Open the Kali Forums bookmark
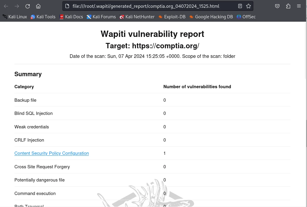 pyautogui.click(x=101, y=17)
